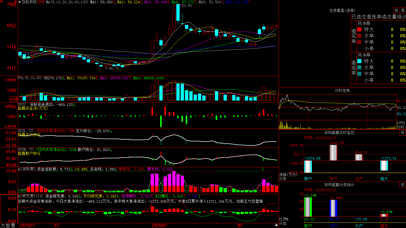Click the dark red 中单 buy-order swatch

tap(359, 42)
